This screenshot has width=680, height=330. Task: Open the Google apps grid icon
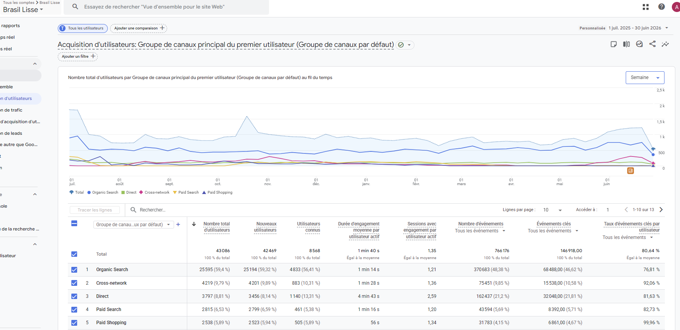[x=645, y=7]
